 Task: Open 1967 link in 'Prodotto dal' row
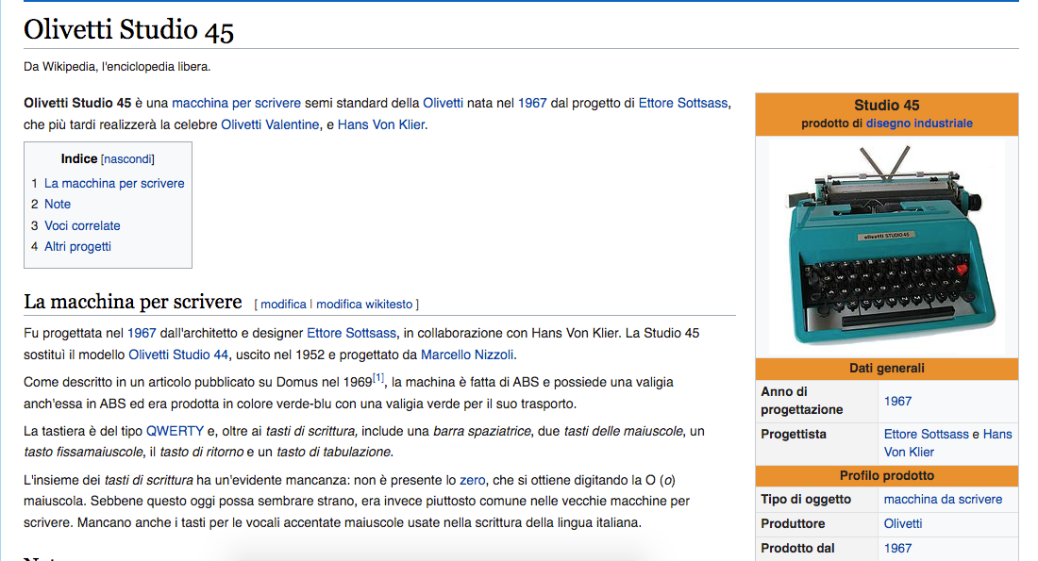click(x=897, y=549)
